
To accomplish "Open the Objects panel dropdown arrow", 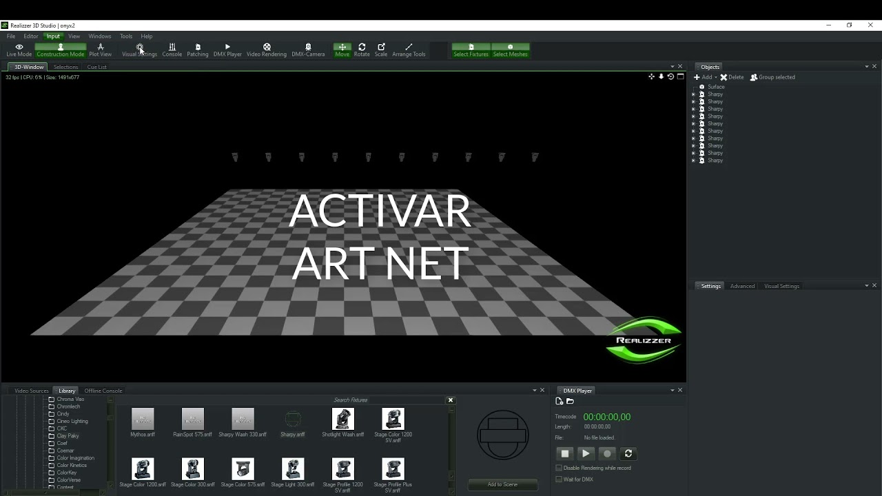I will pyautogui.click(x=867, y=67).
